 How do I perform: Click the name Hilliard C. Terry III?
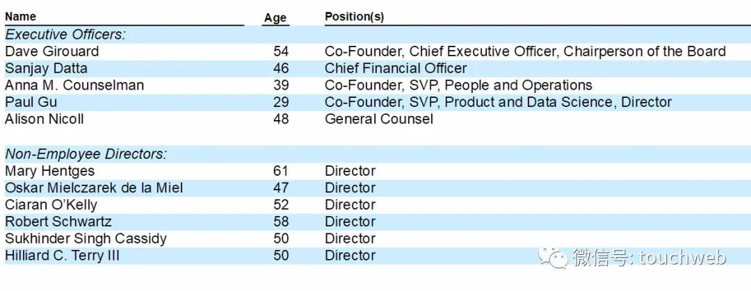[x=62, y=256]
